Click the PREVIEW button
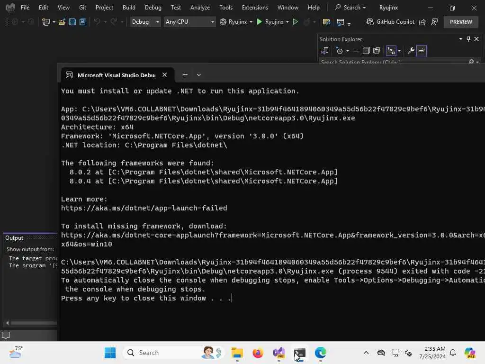485x364 pixels. coord(461,22)
